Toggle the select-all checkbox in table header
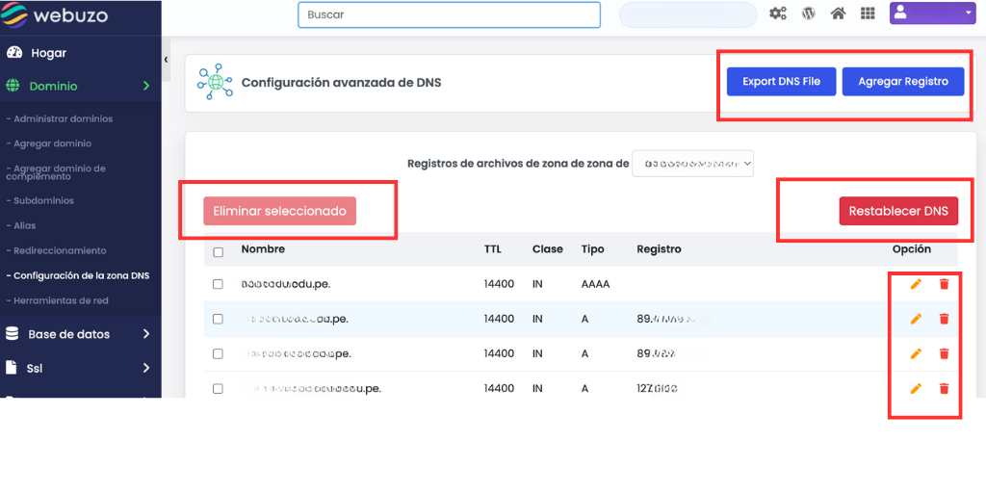 coord(218,252)
